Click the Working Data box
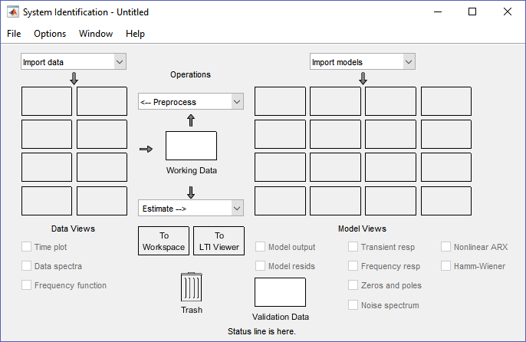 coord(191,146)
